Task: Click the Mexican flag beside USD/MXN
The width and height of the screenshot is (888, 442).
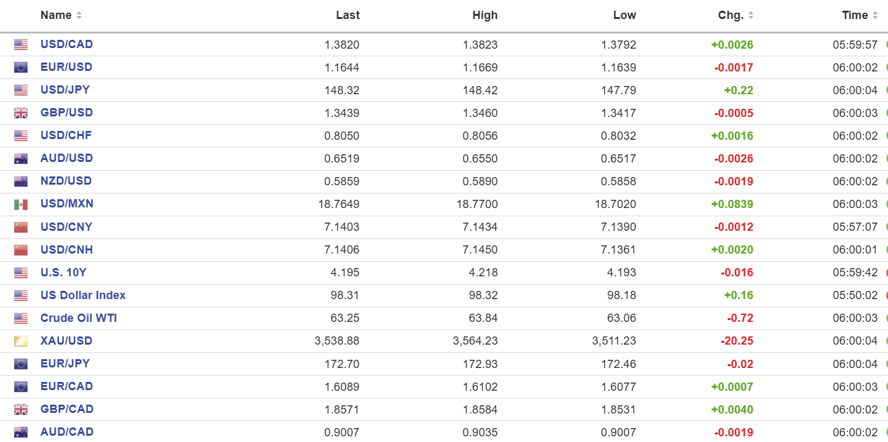Action: click(21, 204)
